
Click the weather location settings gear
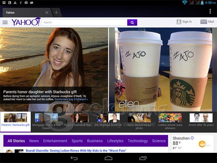pyautogui.click(x=192, y=138)
